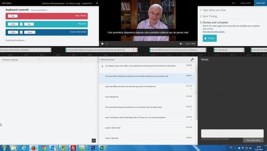Click the scroll-up arrow of subtitle list
Image resolution: width=267 pixels, height=151 pixels.
[x=196, y=64]
